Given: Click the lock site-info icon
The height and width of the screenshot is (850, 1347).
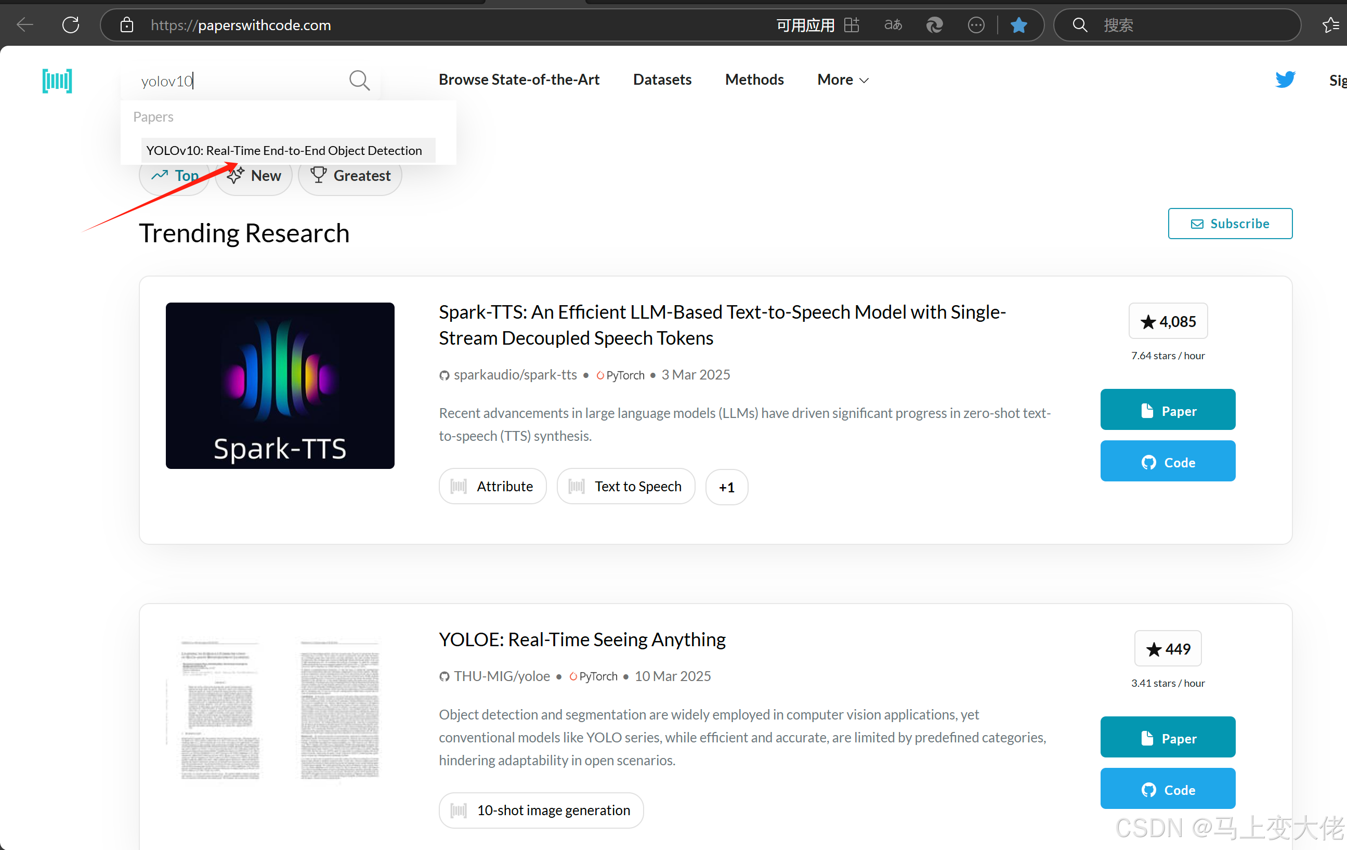Looking at the screenshot, I should pyautogui.click(x=127, y=25).
